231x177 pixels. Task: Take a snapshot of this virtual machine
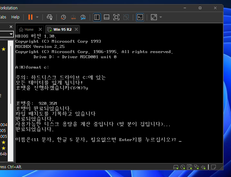click(64, 17)
